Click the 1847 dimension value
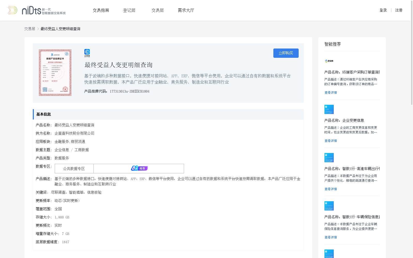This screenshot has height=258, width=413. (66, 242)
